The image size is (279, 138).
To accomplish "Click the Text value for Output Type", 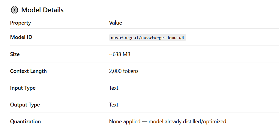I will click(114, 105).
